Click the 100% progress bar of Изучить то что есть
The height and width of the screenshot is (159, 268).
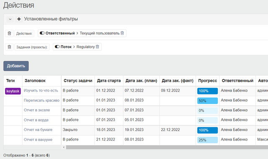208,91
